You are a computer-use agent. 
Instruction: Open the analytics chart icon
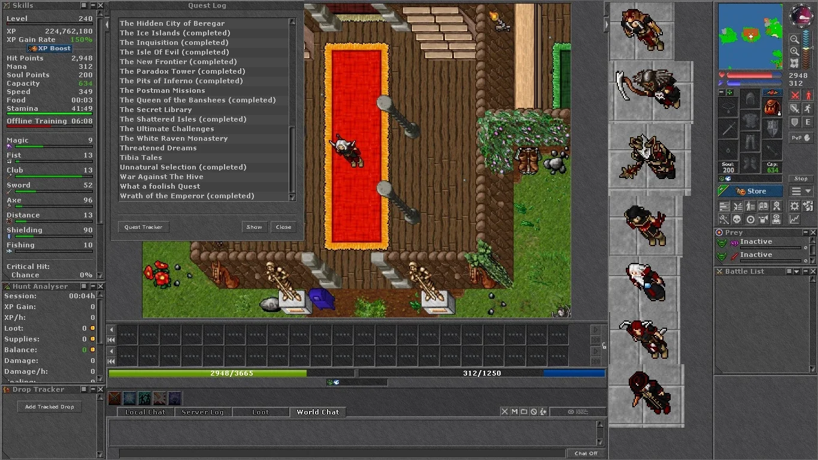pos(795,219)
